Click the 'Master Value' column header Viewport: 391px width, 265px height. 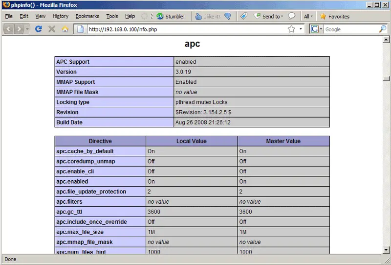[x=283, y=141]
